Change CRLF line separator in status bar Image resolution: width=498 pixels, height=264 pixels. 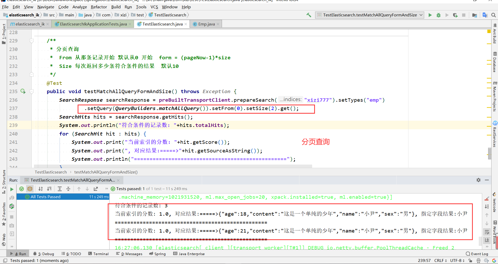[x=441, y=261]
